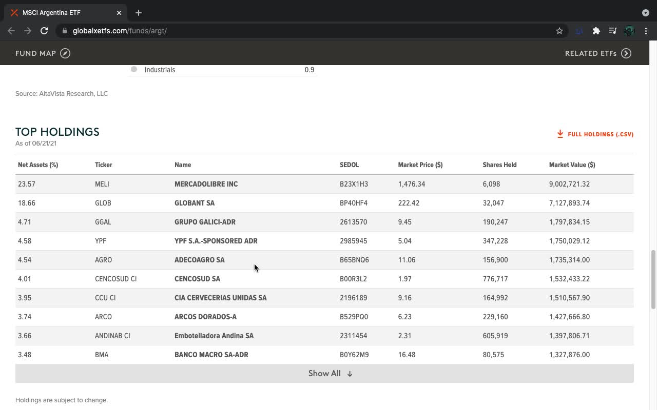
Task: Click net assets value 23.57
Action: pos(27,184)
